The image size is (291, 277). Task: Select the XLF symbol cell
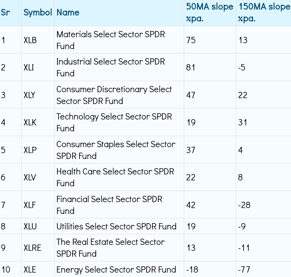coord(29,205)
